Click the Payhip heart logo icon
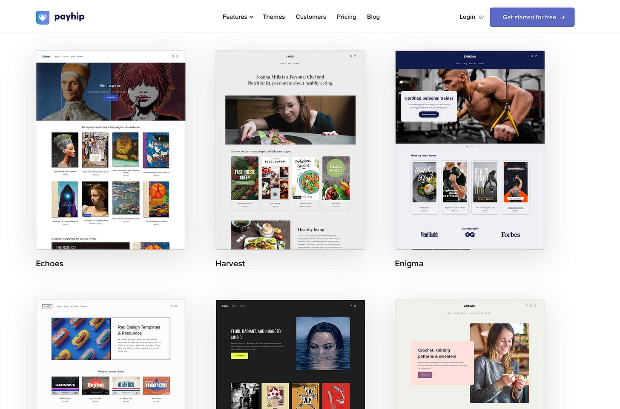This screenshot has height=409, width=620. 43,17
